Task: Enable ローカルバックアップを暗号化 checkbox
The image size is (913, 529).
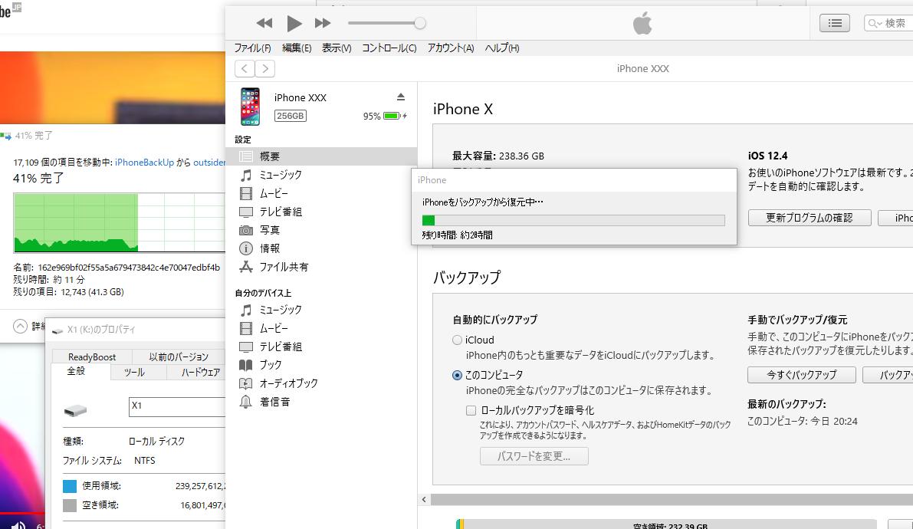Action: point(471,411)
